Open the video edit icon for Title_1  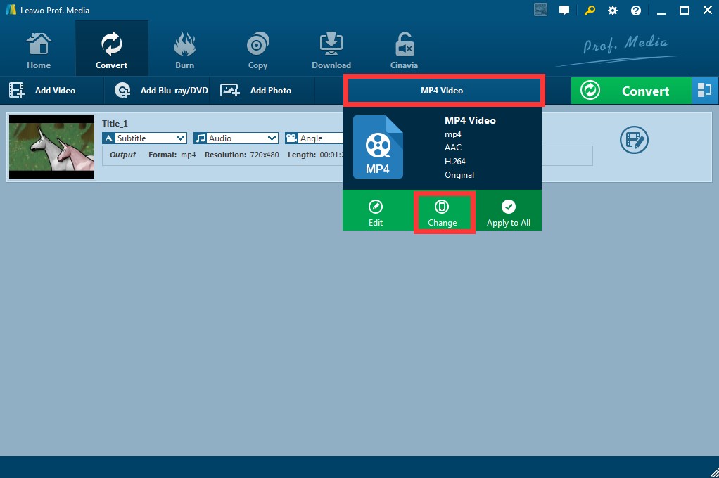[634, 140]
